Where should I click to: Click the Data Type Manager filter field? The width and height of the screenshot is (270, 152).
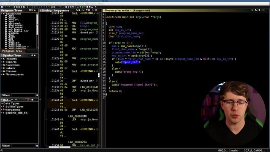pos(23,146)
